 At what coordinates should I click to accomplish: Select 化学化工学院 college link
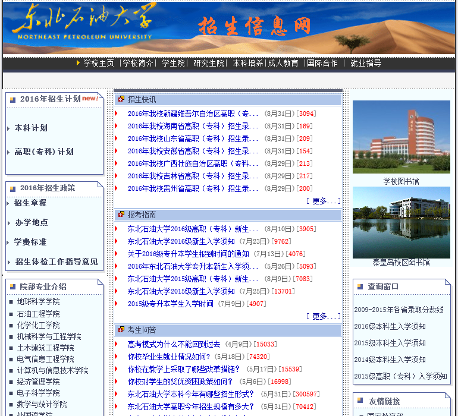coord(38,325)
